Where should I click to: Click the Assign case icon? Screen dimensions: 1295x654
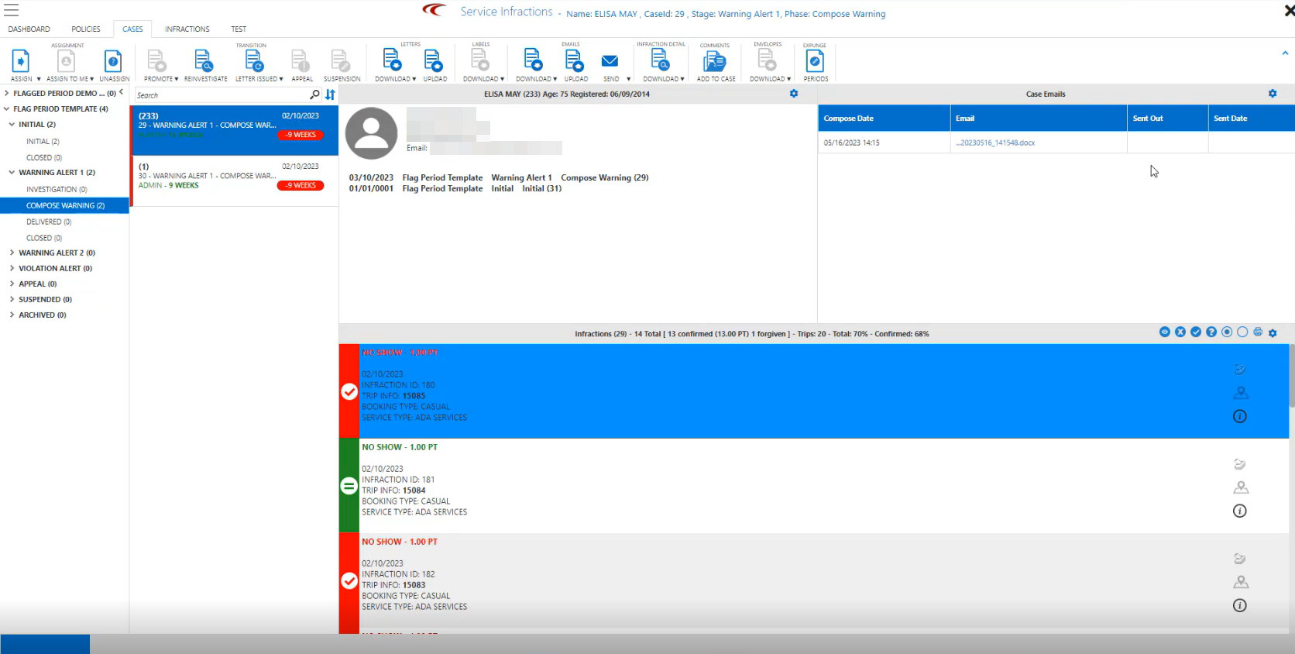21,60
